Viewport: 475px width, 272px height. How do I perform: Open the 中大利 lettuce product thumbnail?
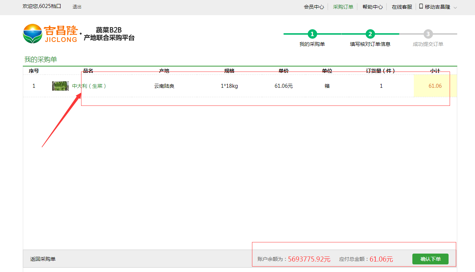(60, 86)
